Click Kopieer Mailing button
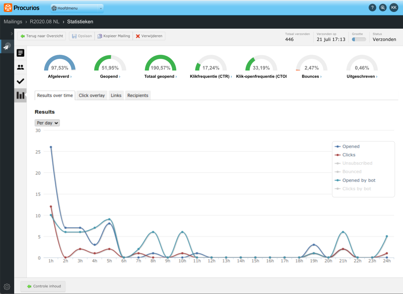The height and width of the screenshot is (294, 403). point(114,36)
